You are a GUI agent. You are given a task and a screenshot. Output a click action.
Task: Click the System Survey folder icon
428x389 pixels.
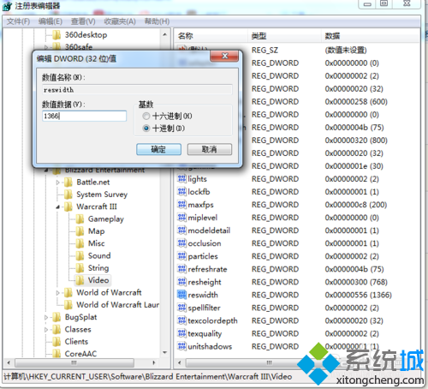click(68, 194)
